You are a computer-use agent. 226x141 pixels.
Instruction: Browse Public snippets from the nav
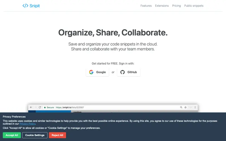tap(194, 6)
